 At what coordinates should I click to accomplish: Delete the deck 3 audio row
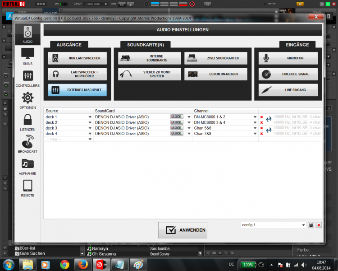point(261,128)
